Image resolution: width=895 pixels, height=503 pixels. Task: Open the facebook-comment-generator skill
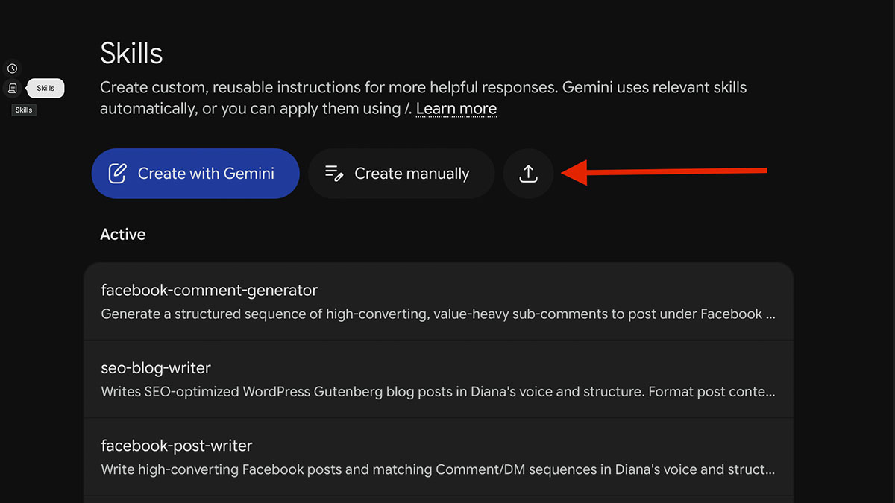(x=439, y=301)
